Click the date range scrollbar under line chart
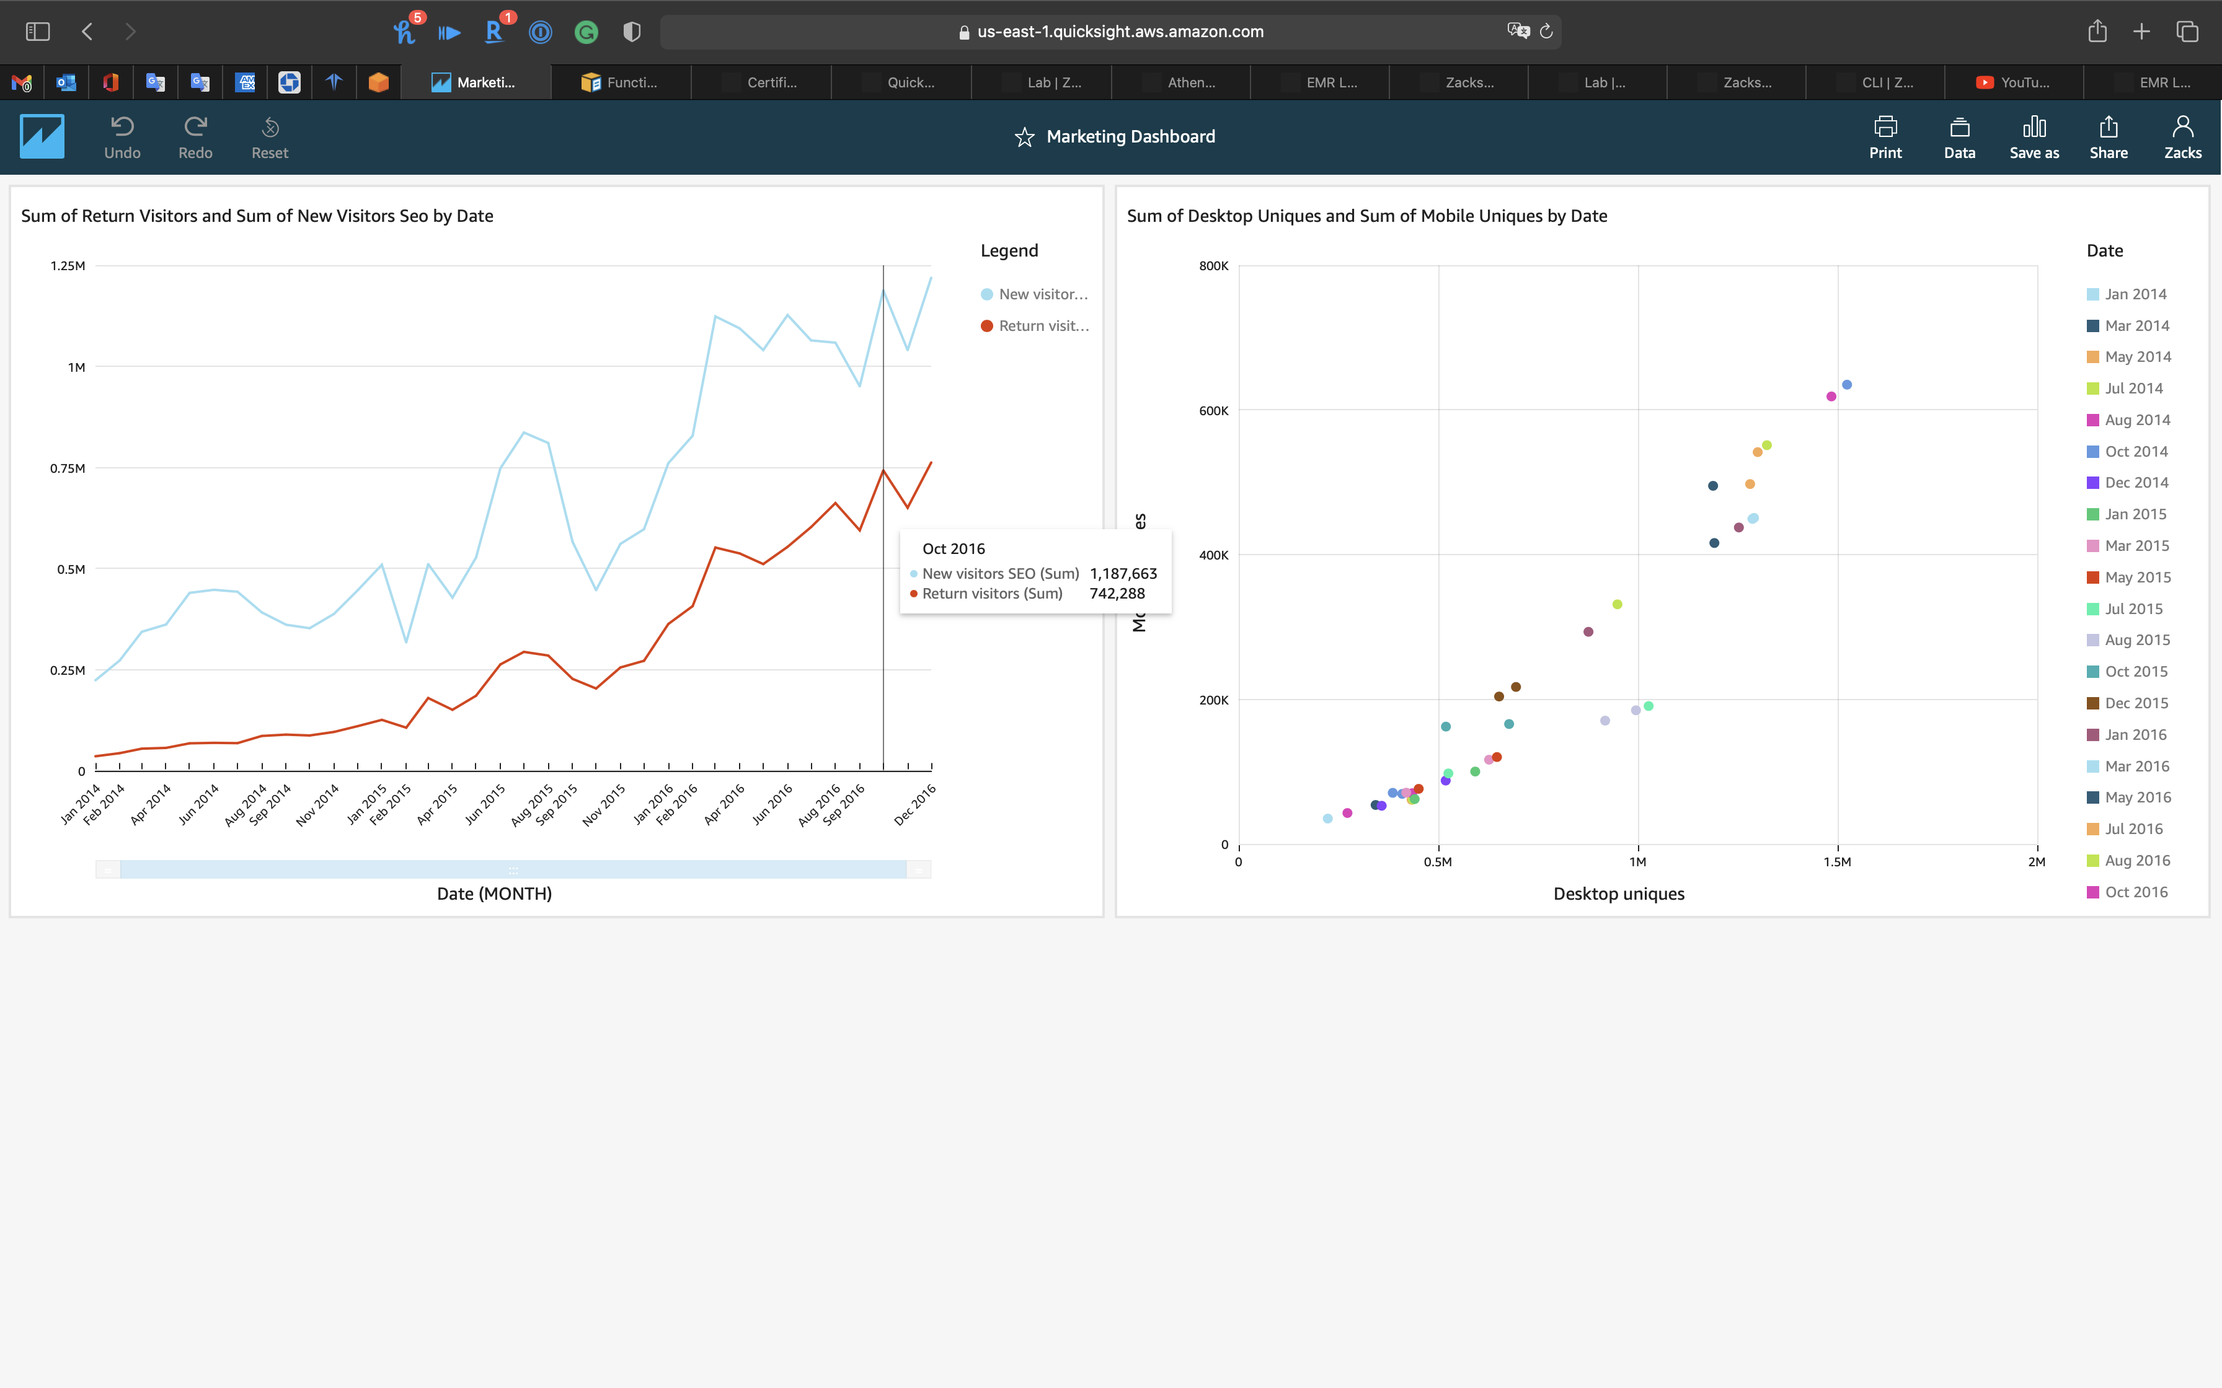Screen dimensions: 2222x1388 (512, 869)
